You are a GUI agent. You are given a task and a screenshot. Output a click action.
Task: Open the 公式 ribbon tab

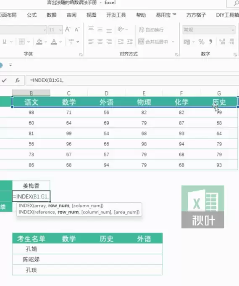[x=32, y=15]
